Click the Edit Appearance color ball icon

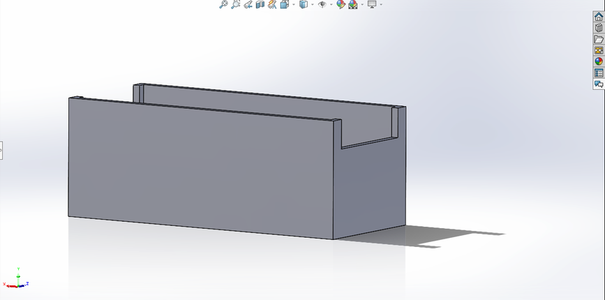[x=341, y=5]
